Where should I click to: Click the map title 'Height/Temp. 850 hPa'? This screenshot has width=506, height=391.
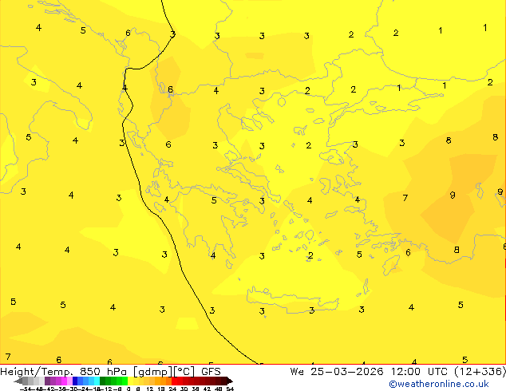click(x=64, y=371)
